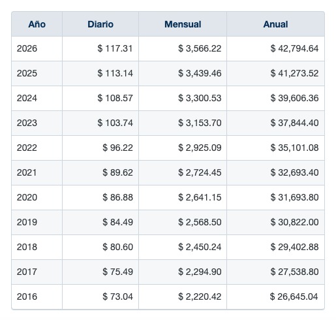Viewport: 336px width, 320px height.
Task: Click the daily value $ 80.60
Action: [x=117, y=247]
